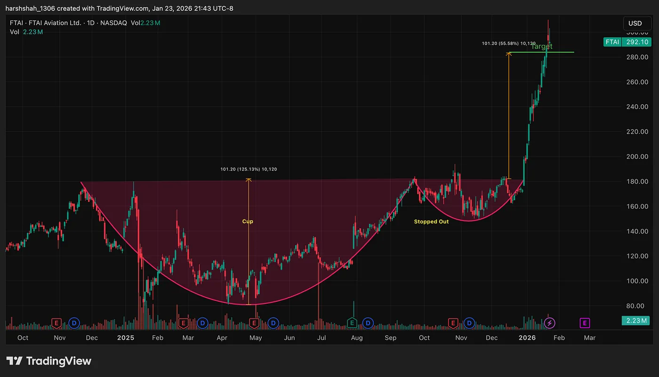Screen dimensions: 659x377
Task: Open the March 2025 dividend D marker
Action: [x=202, y=323]
